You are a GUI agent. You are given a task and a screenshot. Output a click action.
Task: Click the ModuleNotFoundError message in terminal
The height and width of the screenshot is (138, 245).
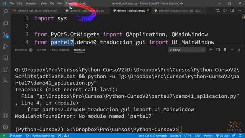(84, 116)
